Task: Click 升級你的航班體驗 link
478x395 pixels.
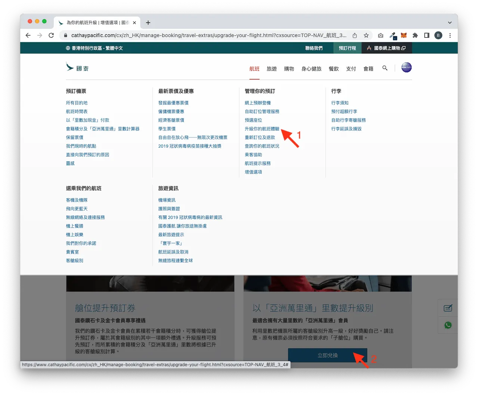Action: click(262, 129)
